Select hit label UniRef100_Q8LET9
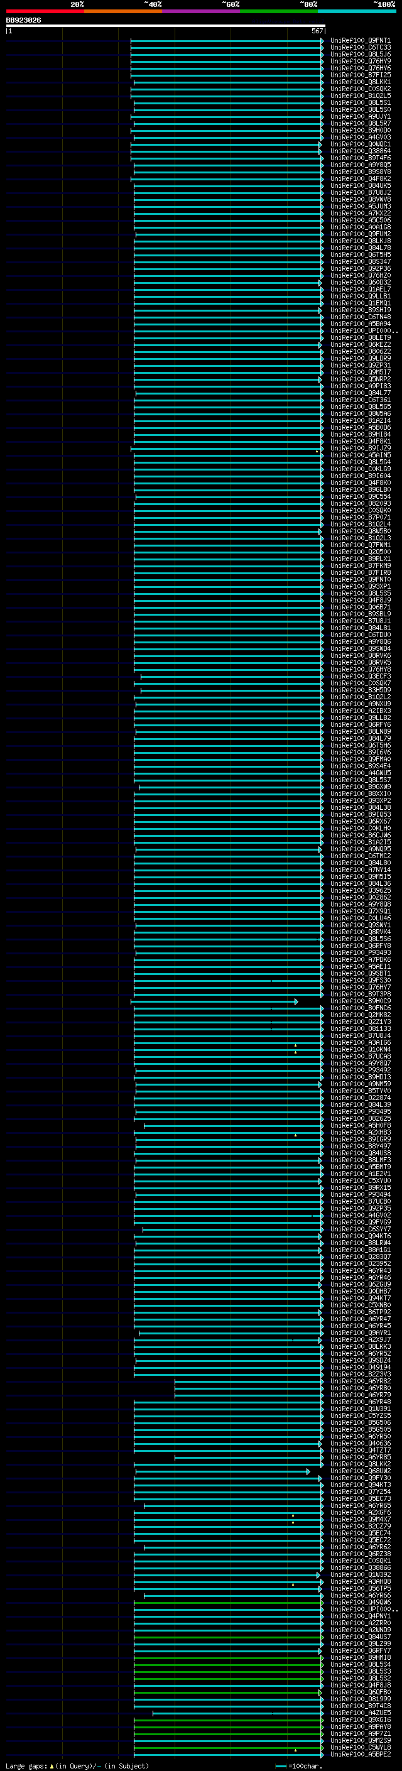Viewport: 402px width, 1771px height. 360,337
